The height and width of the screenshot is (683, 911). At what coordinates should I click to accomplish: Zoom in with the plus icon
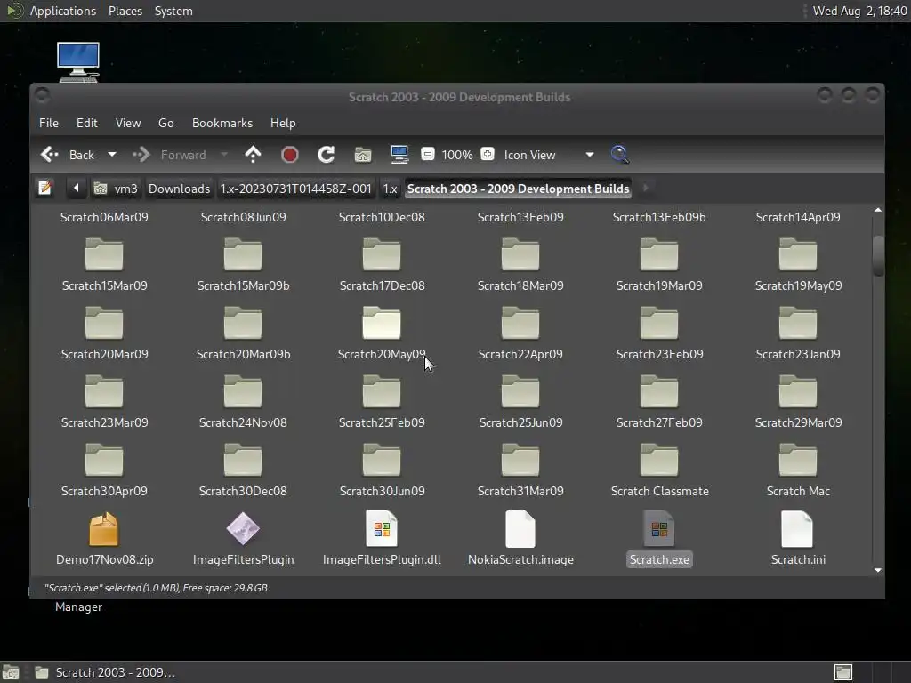tap(488, 154)
